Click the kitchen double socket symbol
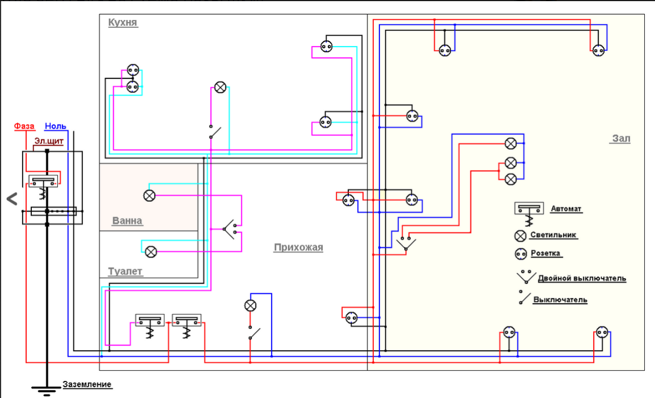This screenshot has height=398, width=655. click(132, 78)
